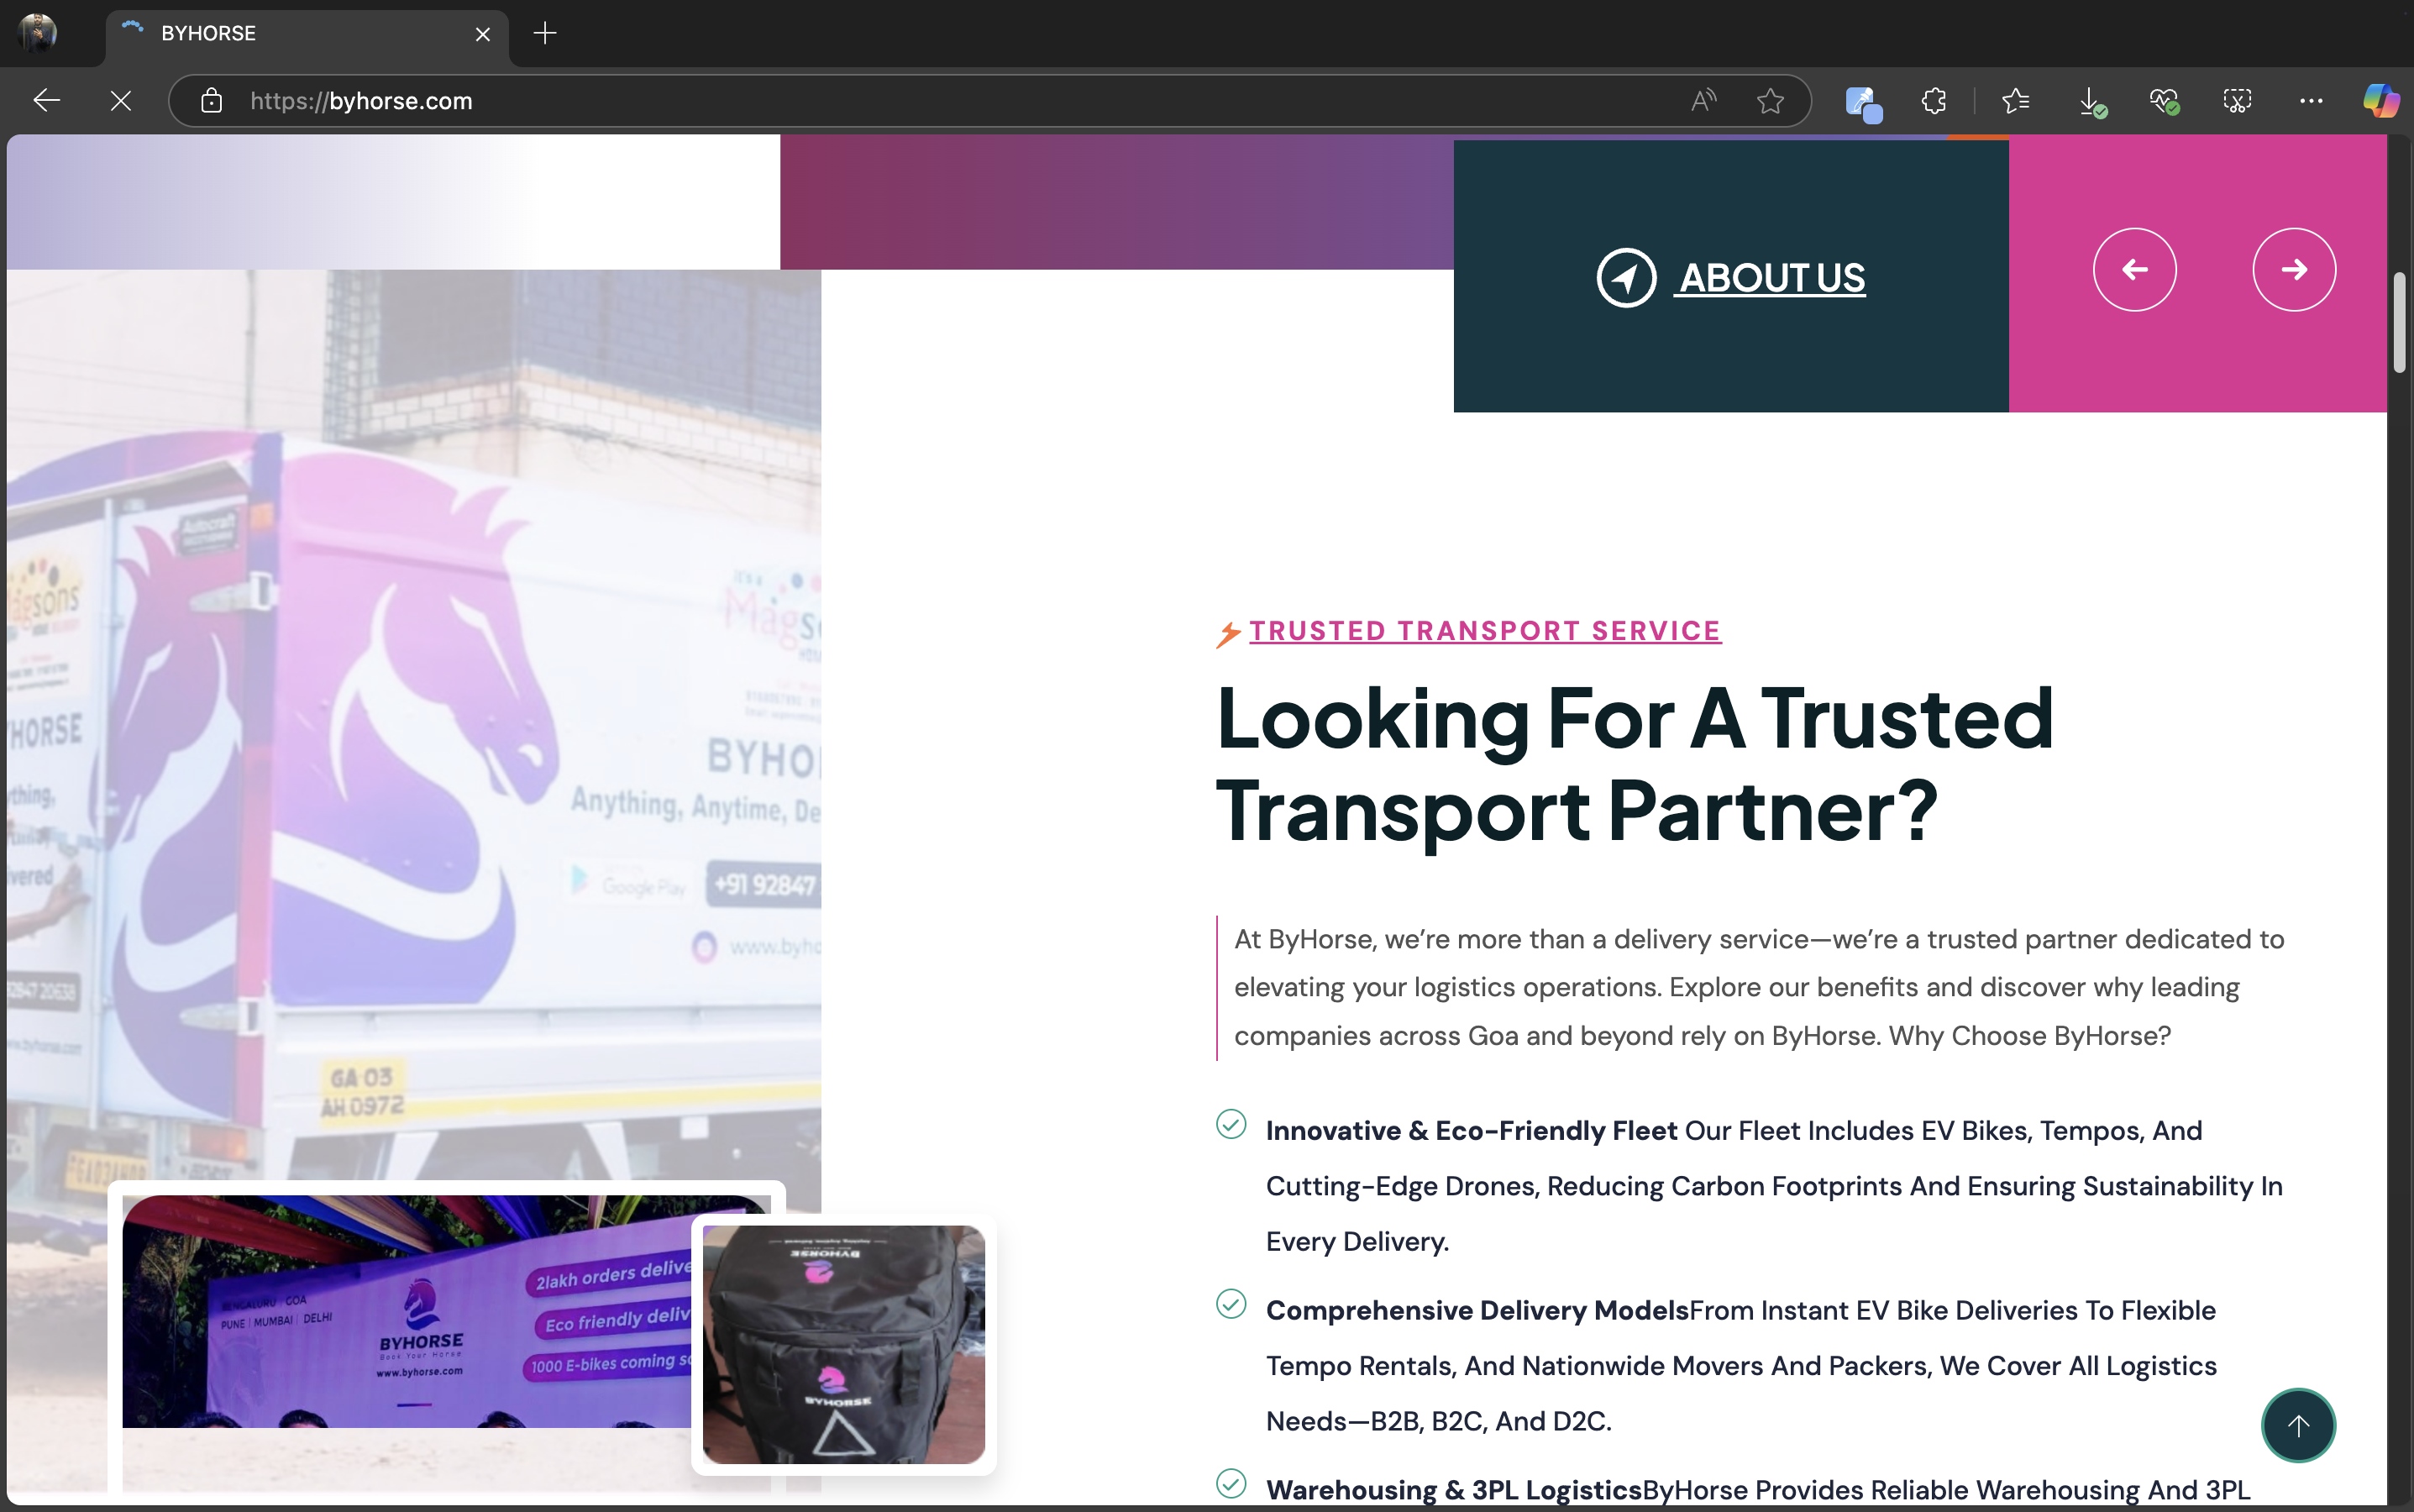Open browser Extensions puzzle icon
Screen dimensions: 2414x1512
point(1934,100)
